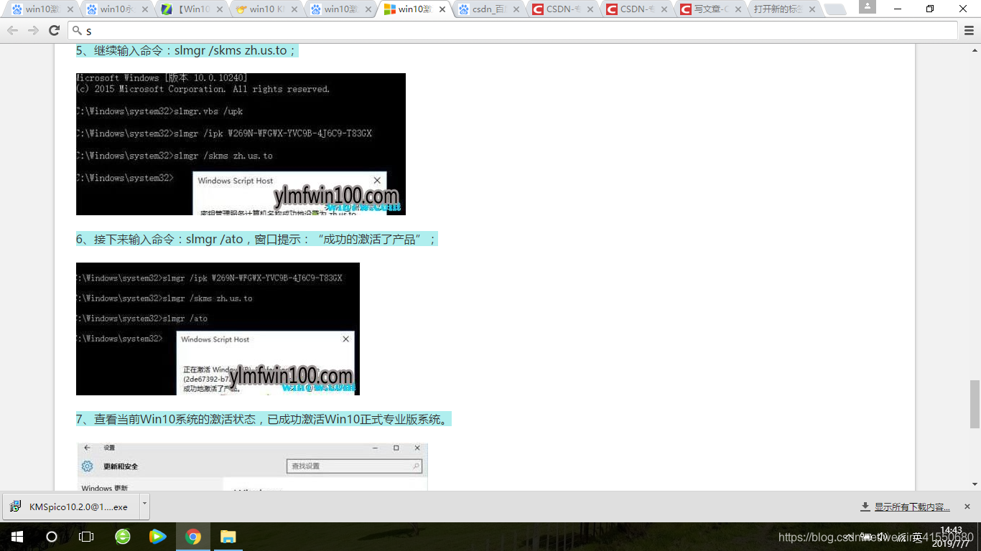
Task: Close the win10 KMS tab
Action: 293,10
